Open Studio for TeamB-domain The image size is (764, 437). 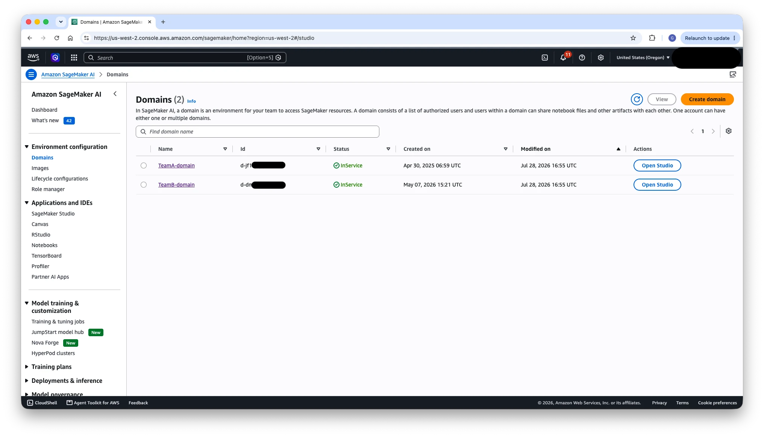[x=657, y=185]
